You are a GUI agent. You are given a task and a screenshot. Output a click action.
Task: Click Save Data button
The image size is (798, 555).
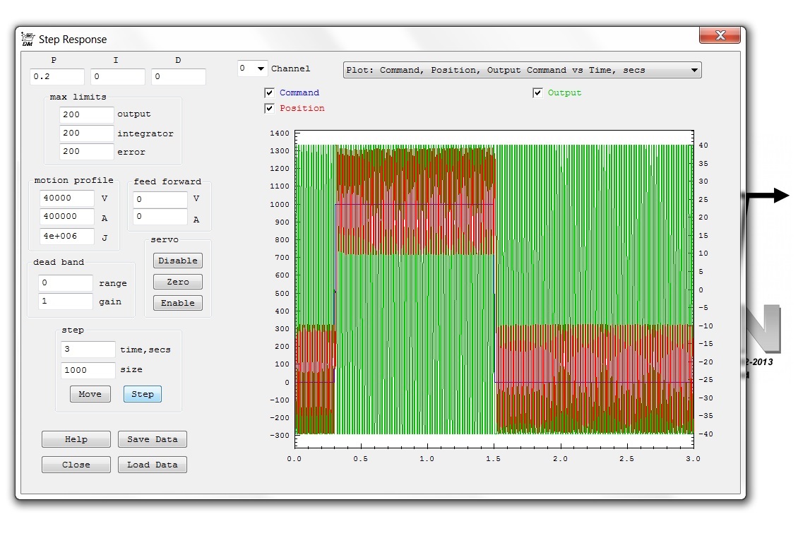tap(153, 439)
